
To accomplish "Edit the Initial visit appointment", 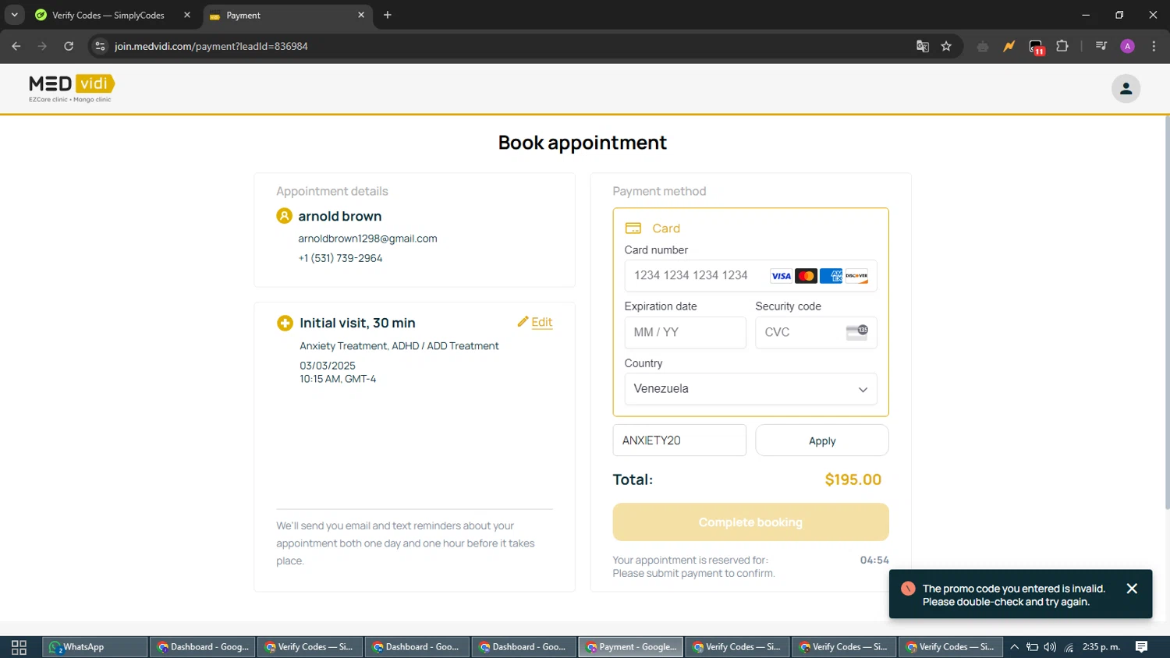I will 542,322.
